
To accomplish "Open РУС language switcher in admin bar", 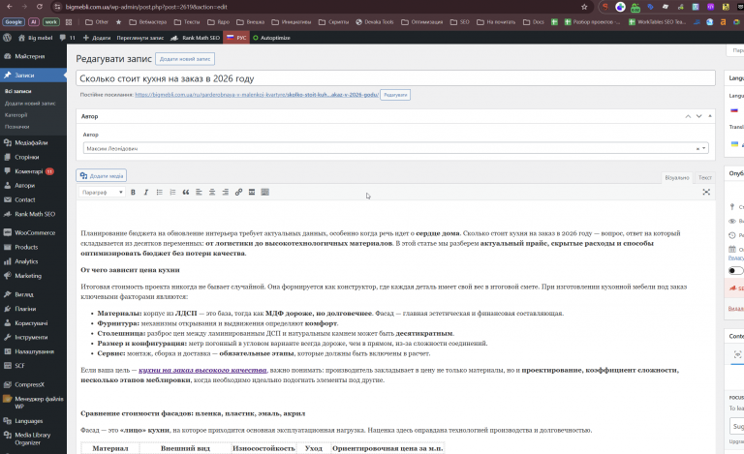I will (236, 38).
